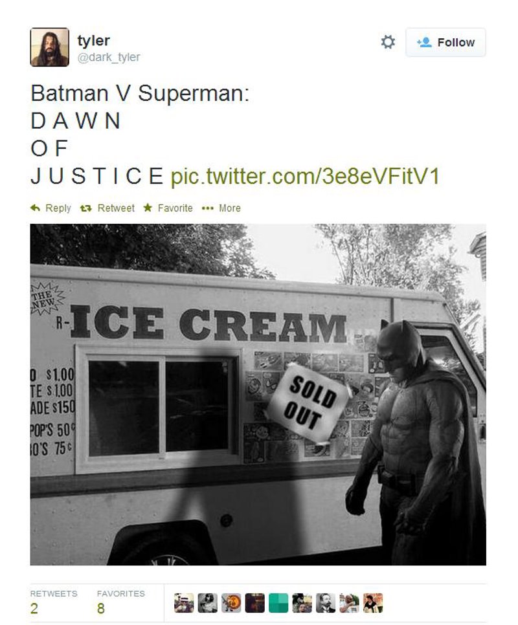The height and width of the screenshot is (625, 518).
Task: Open the last avatar in the favoriters row
Action: (373, 603)
